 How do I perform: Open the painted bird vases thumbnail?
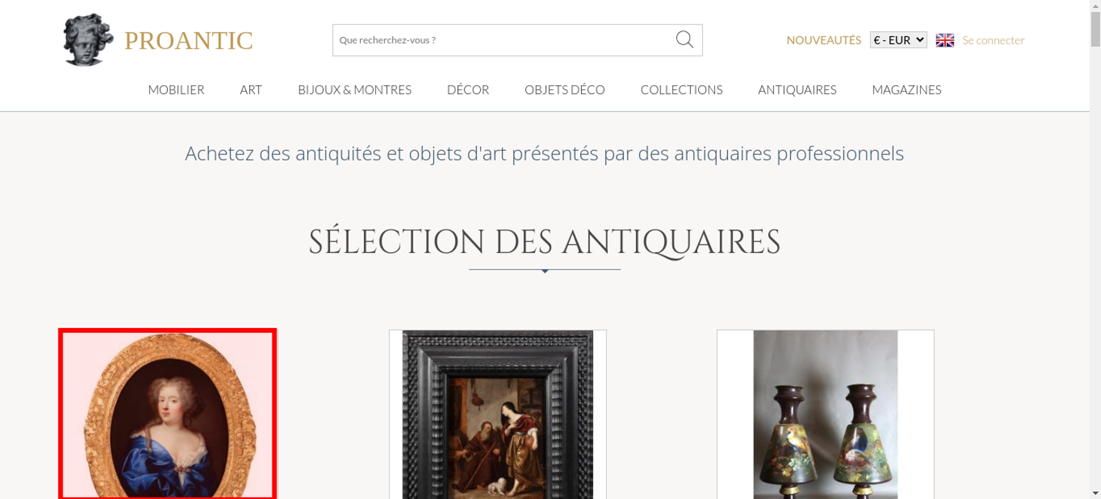[825, 414]
